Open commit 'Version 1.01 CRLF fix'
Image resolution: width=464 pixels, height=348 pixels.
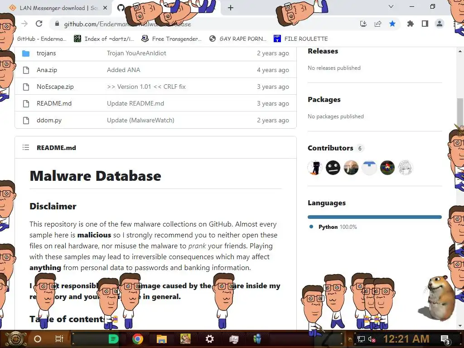[x=146, y=87]
